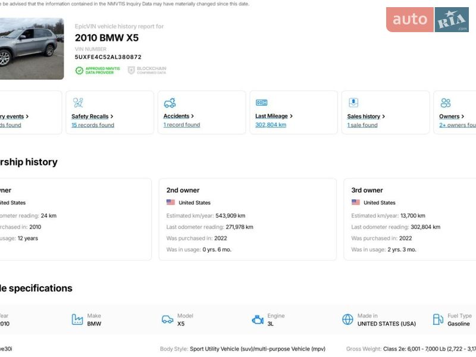476x357 pixels.
Task: Click the Make BMW icon
Action: [x=77, y=320]
